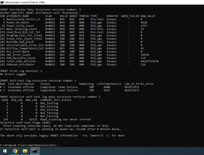Viewport: 204px width, 155px height.
Task: Click the Program_Fail_Cnt_Total attribute name
Action: pyautogui.click(x=24, y=35)
